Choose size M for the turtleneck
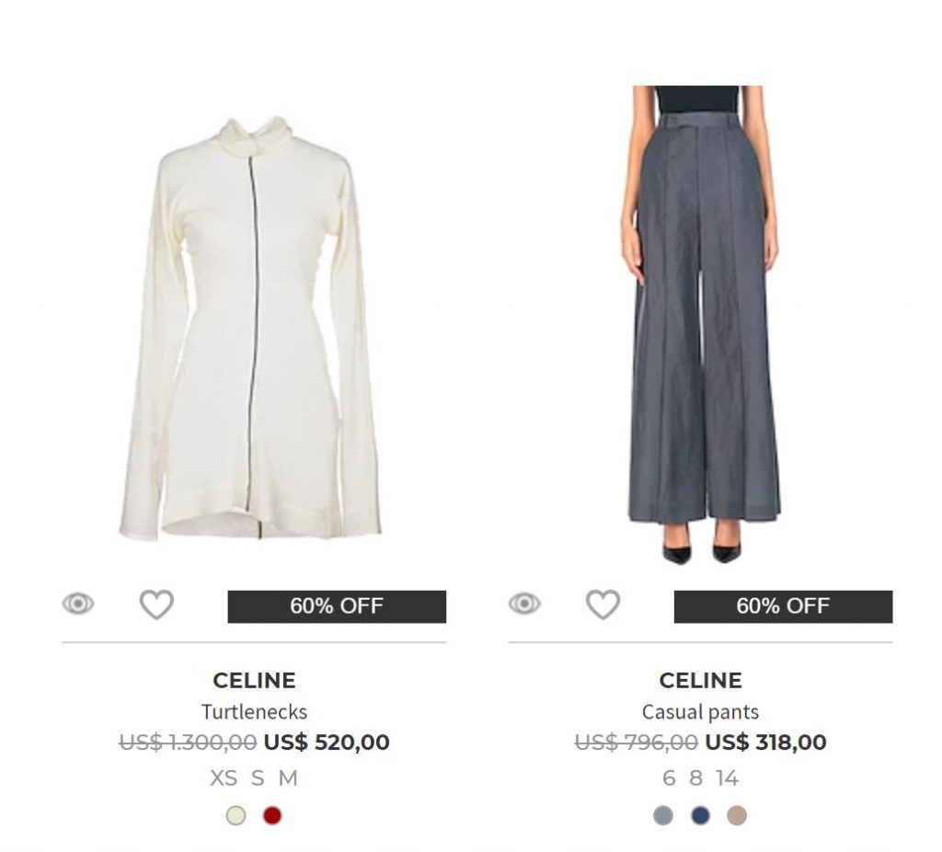The width and height of the screenshot is (942, 852). coord(288,778)
